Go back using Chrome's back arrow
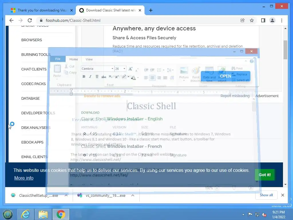 click(x=11, y=20)
